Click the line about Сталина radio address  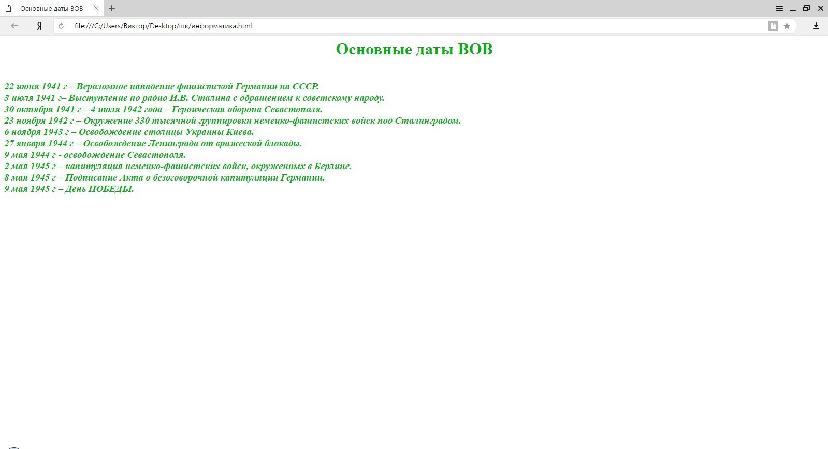(194, 98)
